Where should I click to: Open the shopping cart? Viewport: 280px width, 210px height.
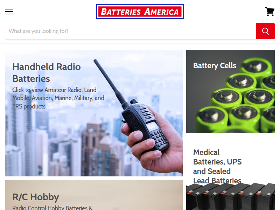point(269,12)
